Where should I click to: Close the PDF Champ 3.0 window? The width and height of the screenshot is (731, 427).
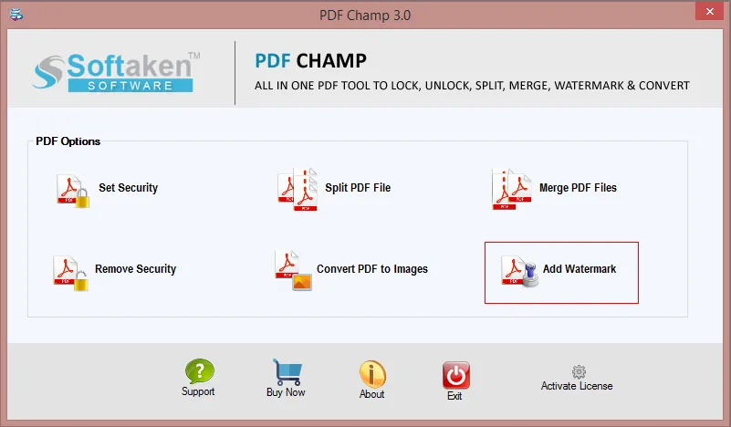[x=710, y=11]
